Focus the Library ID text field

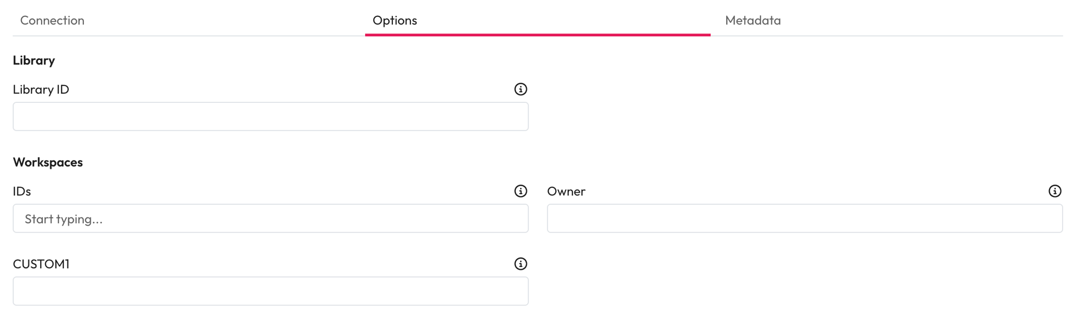tap(270, 116)
